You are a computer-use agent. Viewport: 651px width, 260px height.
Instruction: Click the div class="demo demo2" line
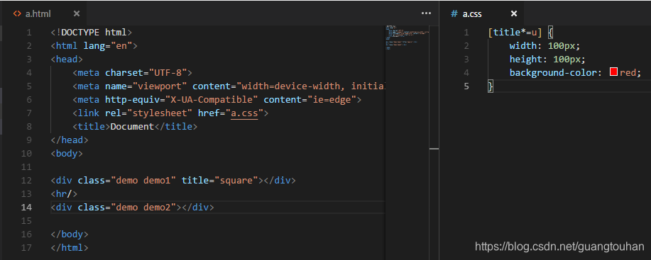click(133, 208)
